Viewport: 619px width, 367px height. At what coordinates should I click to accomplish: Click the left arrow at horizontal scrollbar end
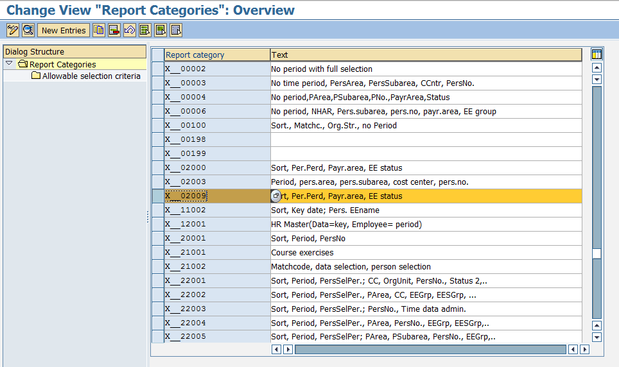(573, 349)
